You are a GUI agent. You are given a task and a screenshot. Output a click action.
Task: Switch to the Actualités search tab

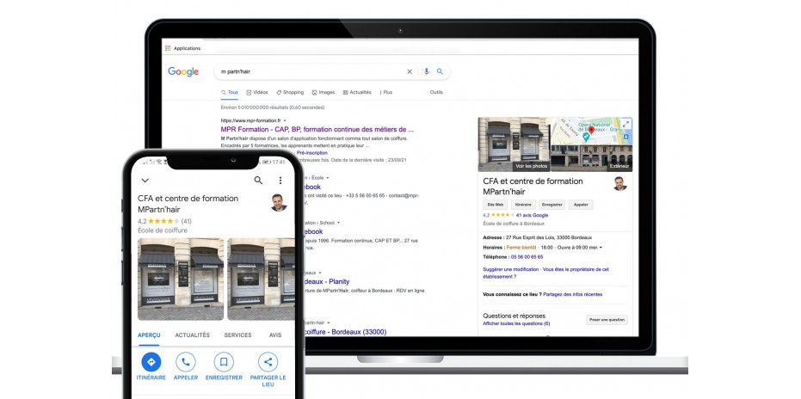click(357, 93)
